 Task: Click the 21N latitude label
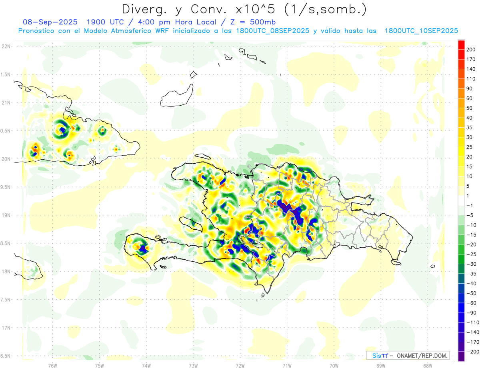(x=6, y=103)
